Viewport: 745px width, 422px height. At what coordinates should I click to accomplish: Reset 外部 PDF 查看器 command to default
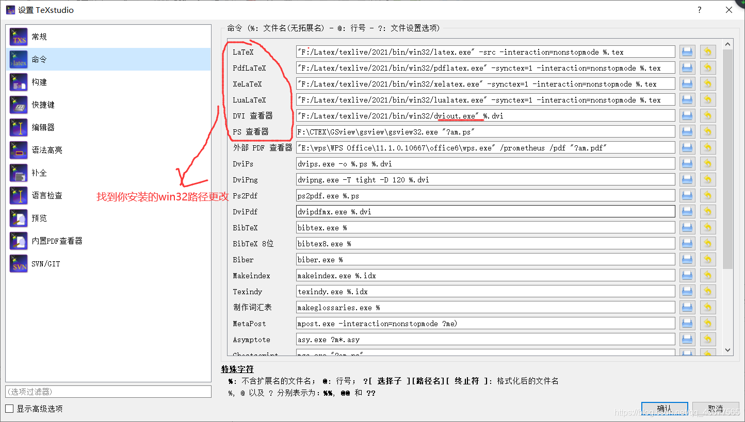708,147
